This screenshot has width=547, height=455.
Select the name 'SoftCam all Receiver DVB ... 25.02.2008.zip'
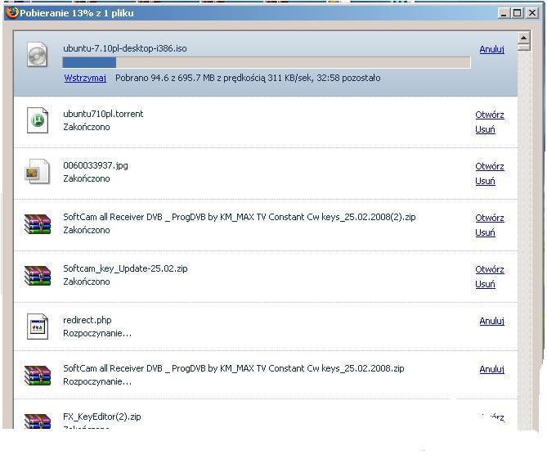[x=234, y=368]
